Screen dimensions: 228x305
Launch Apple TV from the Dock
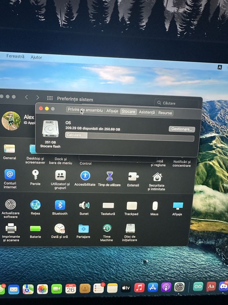coord(126,288)
